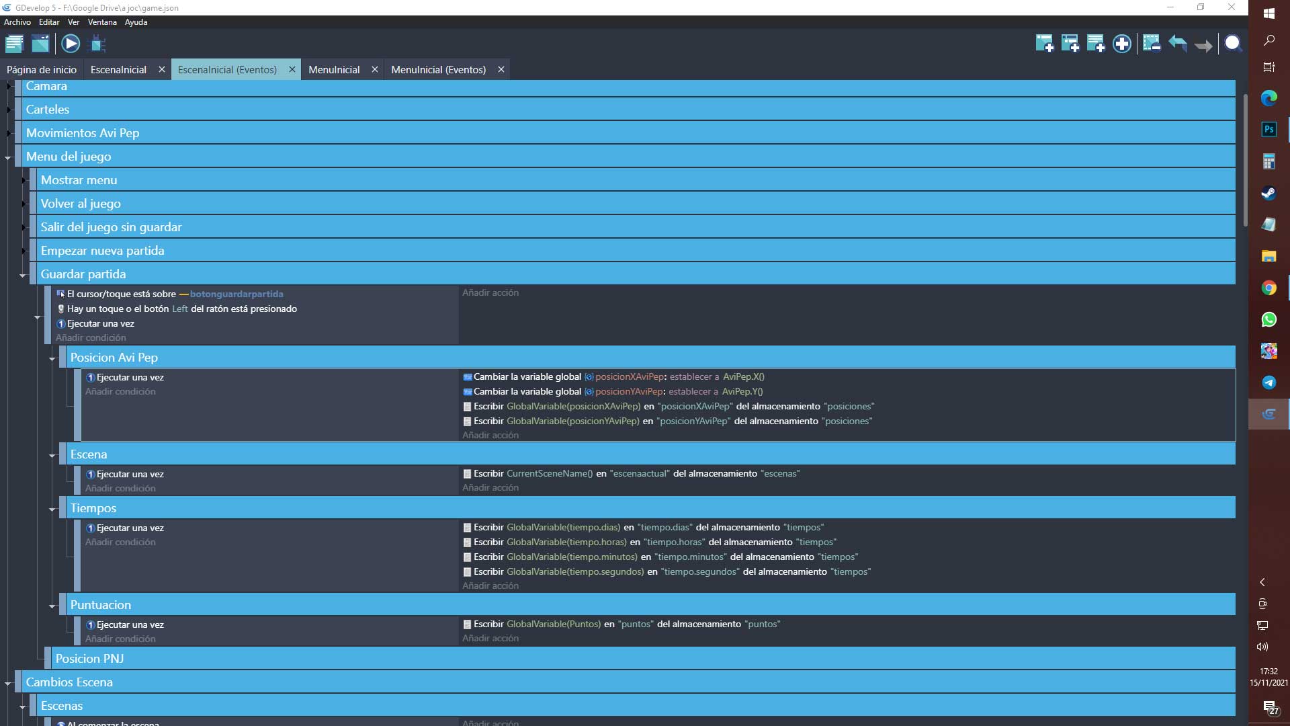
Task: Launch the game preview with the play icon
Action: (x=71, y=44)
